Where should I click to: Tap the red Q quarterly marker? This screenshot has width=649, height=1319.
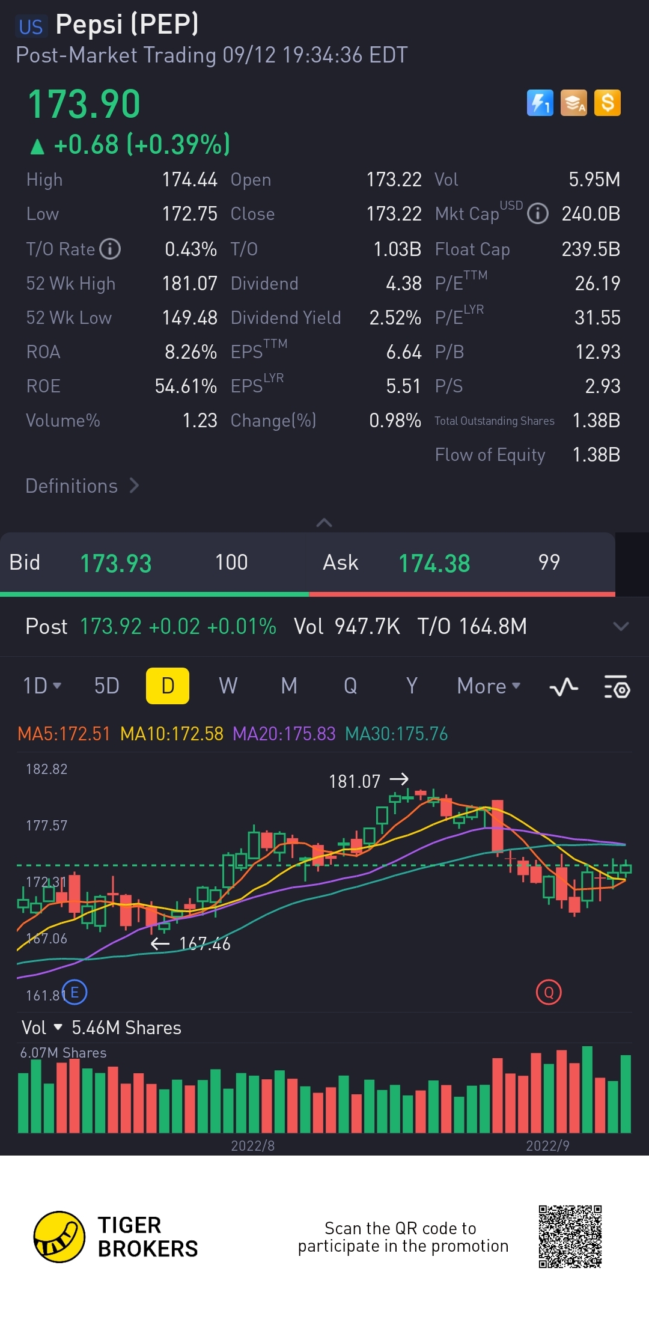point(549,993)
